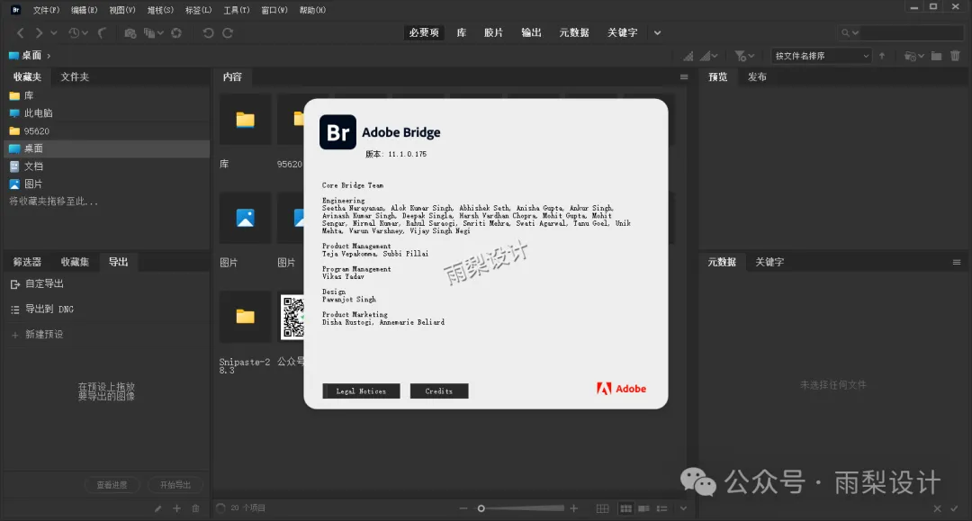Click plus to enlarge thumbnails
This screenshot has width=972, height=521.
(574, 508)
